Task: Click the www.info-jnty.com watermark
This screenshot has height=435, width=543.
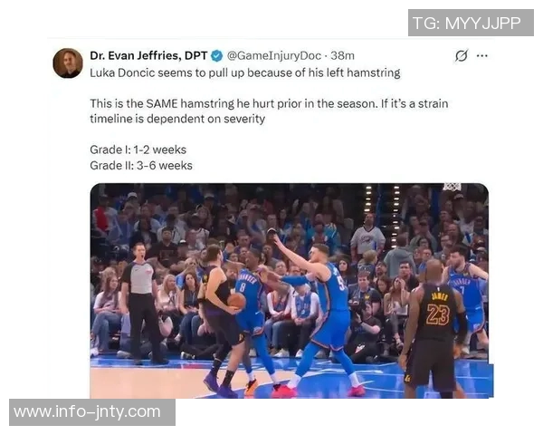Action: (x=92, y=412)
